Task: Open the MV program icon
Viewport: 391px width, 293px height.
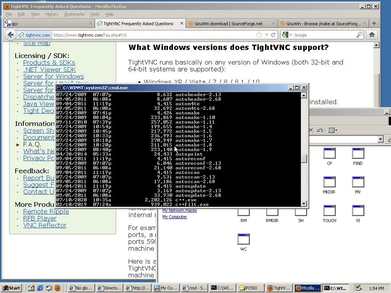Action: coord(358,185)
